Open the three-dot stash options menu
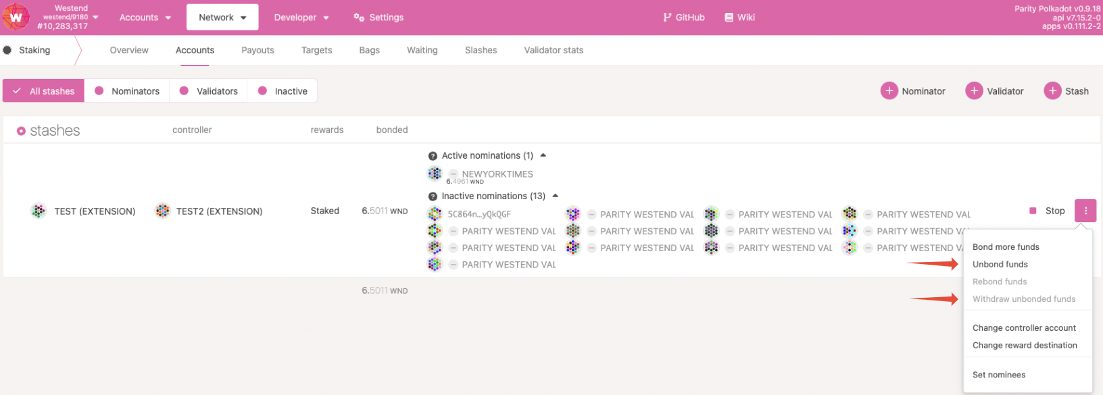 coord(1085,211)
